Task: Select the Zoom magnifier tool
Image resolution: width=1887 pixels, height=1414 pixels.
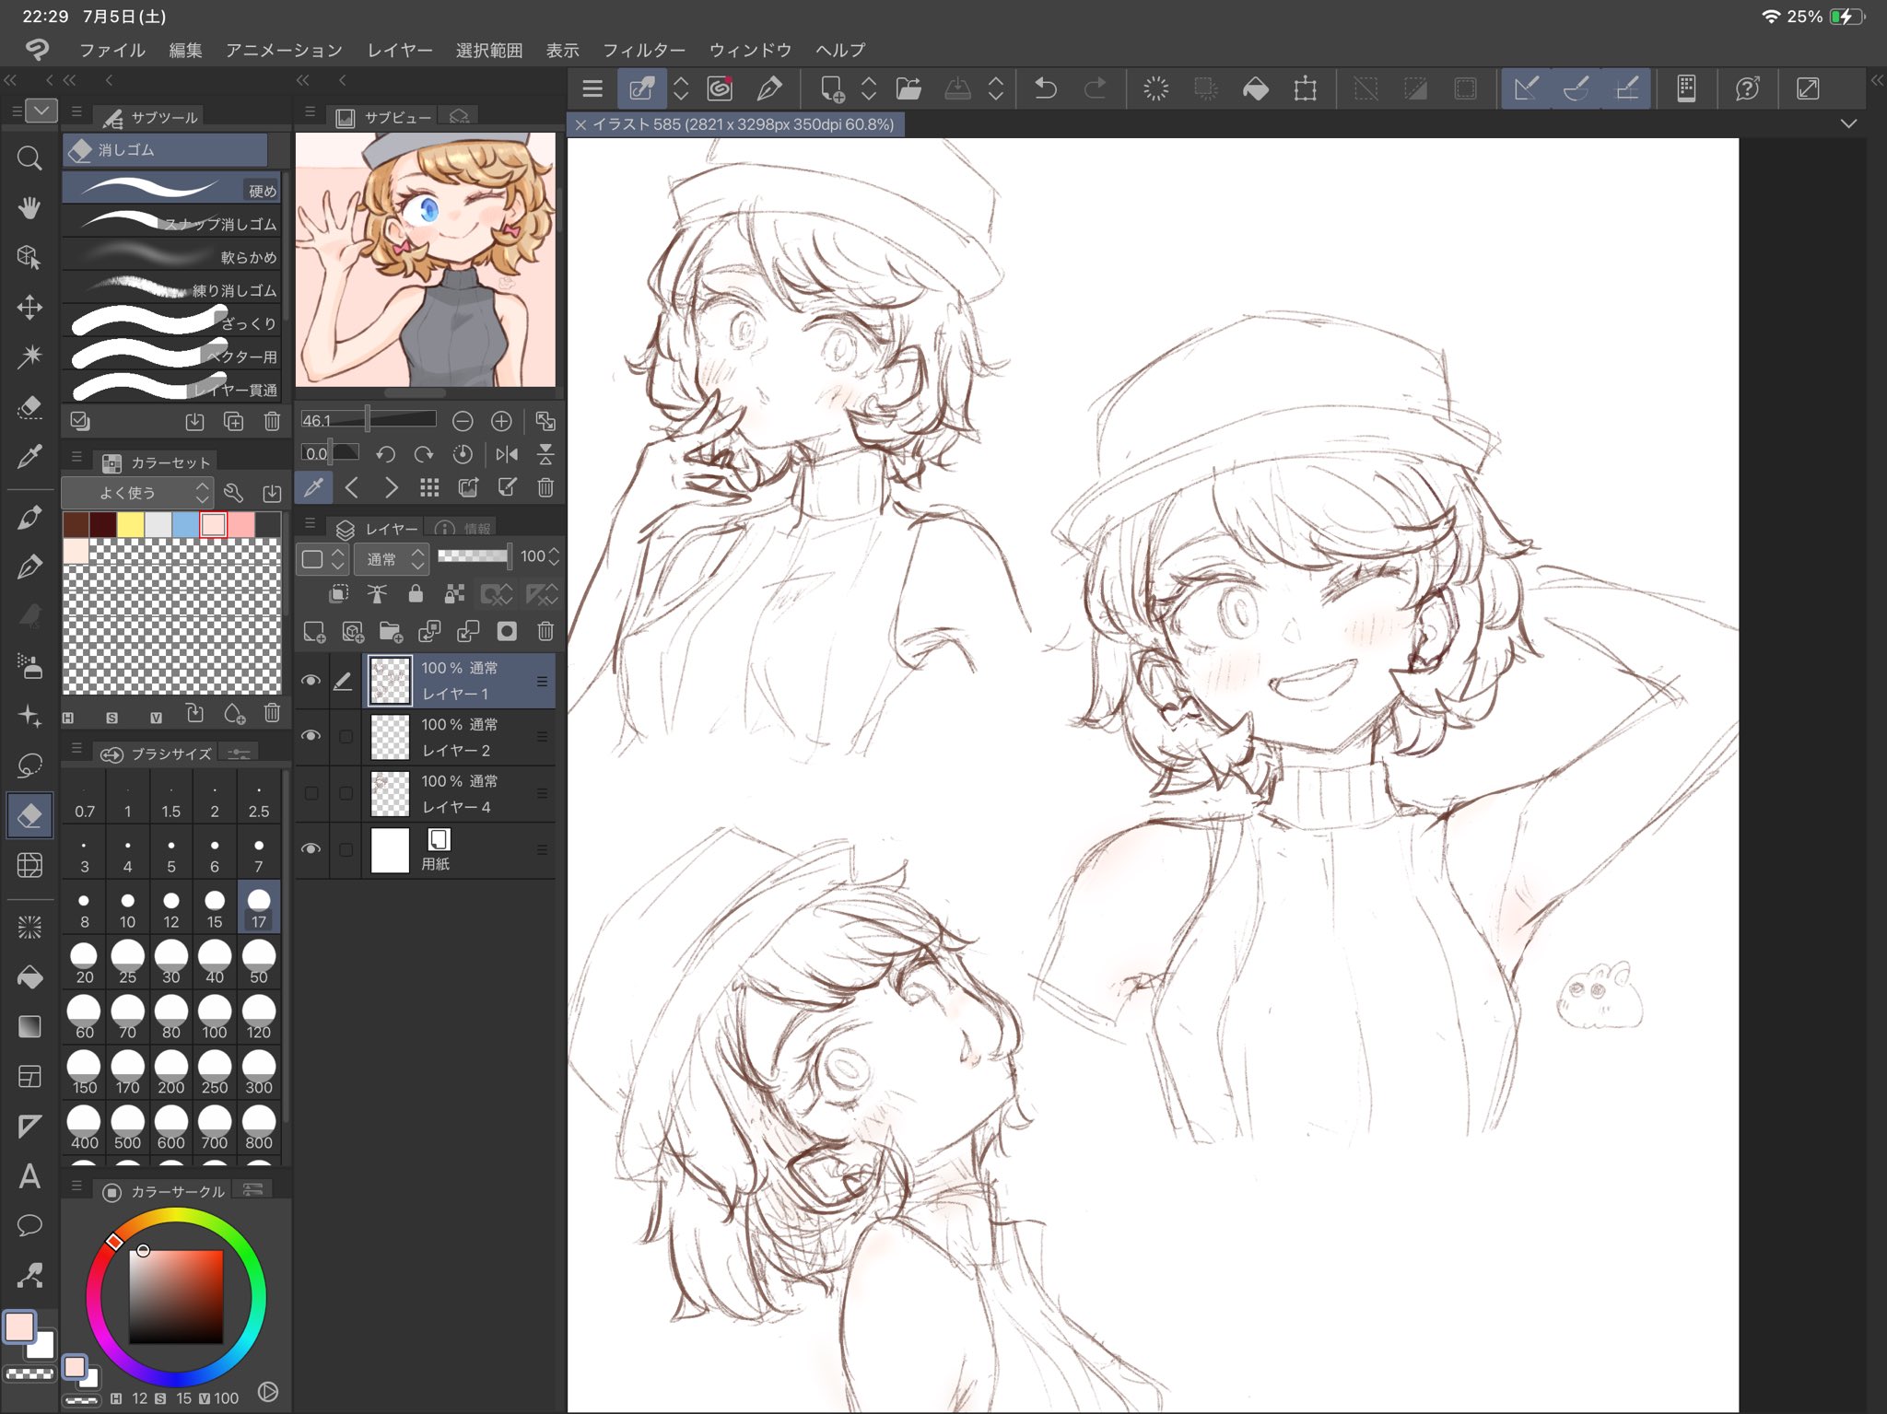Action: 29,158
